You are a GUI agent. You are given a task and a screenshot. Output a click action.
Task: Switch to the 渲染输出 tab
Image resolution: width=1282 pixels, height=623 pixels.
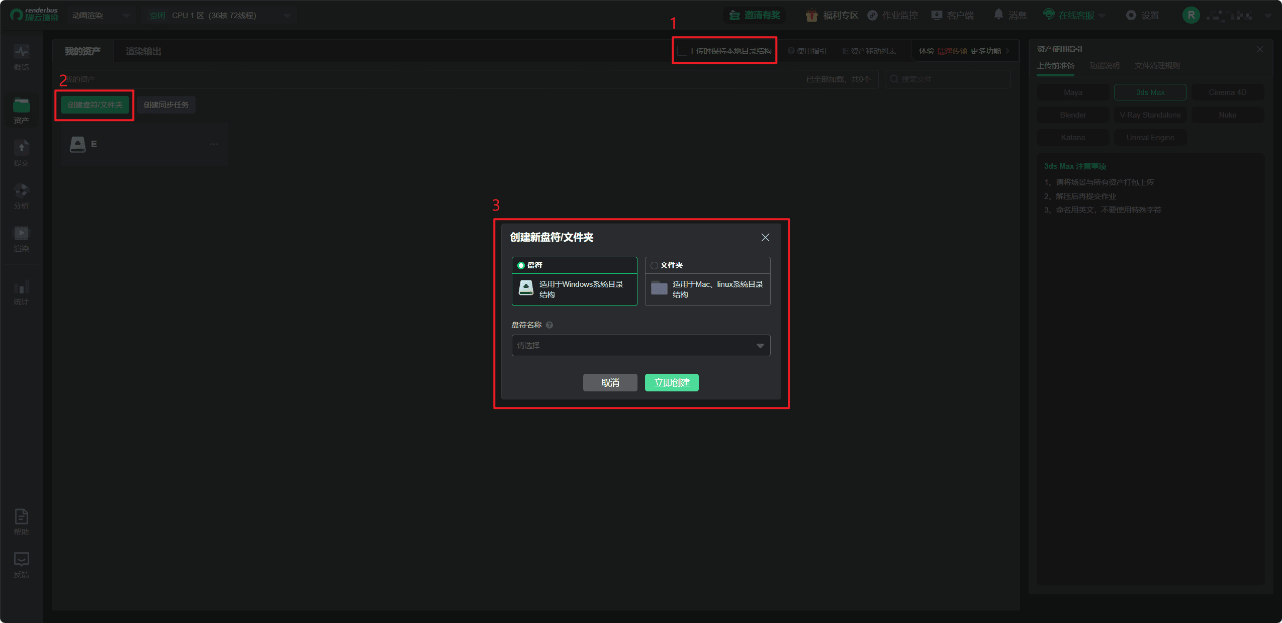click(143, 51)
